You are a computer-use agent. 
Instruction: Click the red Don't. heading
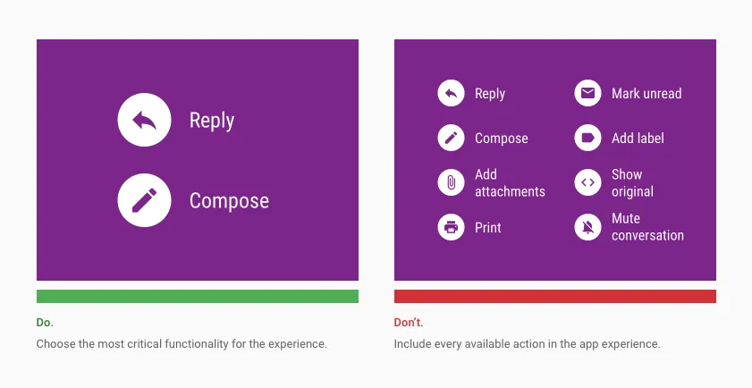(x=409, y=323)
